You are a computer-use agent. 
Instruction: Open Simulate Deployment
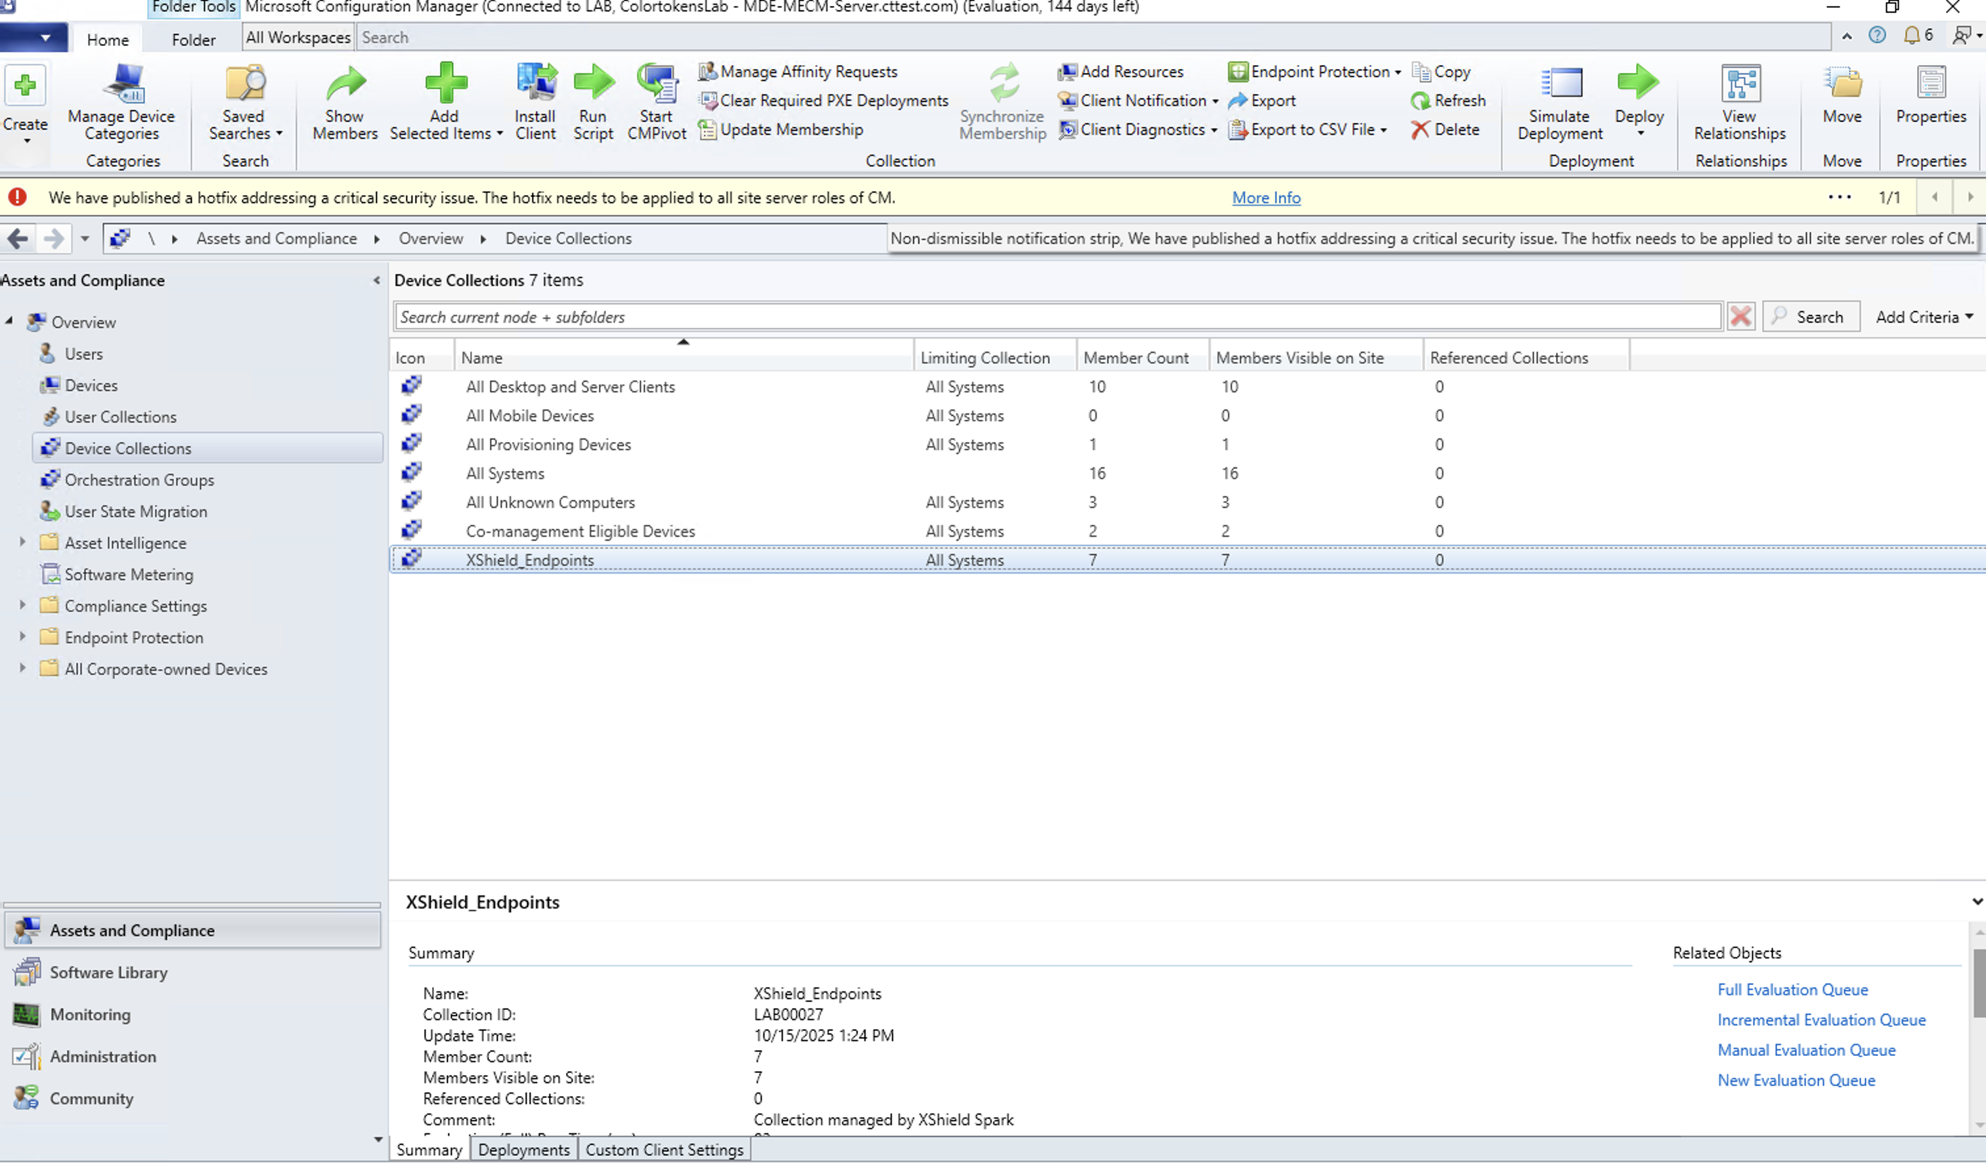pos(1558,103)
